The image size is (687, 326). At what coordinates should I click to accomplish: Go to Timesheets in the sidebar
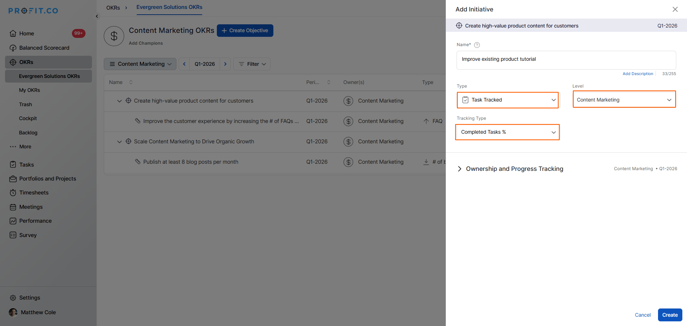[34, 193]
